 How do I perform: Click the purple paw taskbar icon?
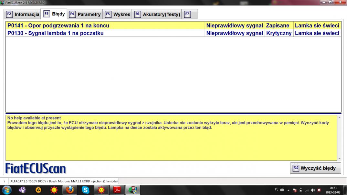click(22, 190)
